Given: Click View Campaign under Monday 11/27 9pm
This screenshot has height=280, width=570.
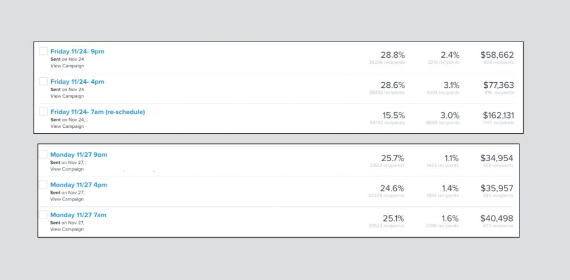Looking at the screenshot, I should pyautogui.click(x=67, y=169).
